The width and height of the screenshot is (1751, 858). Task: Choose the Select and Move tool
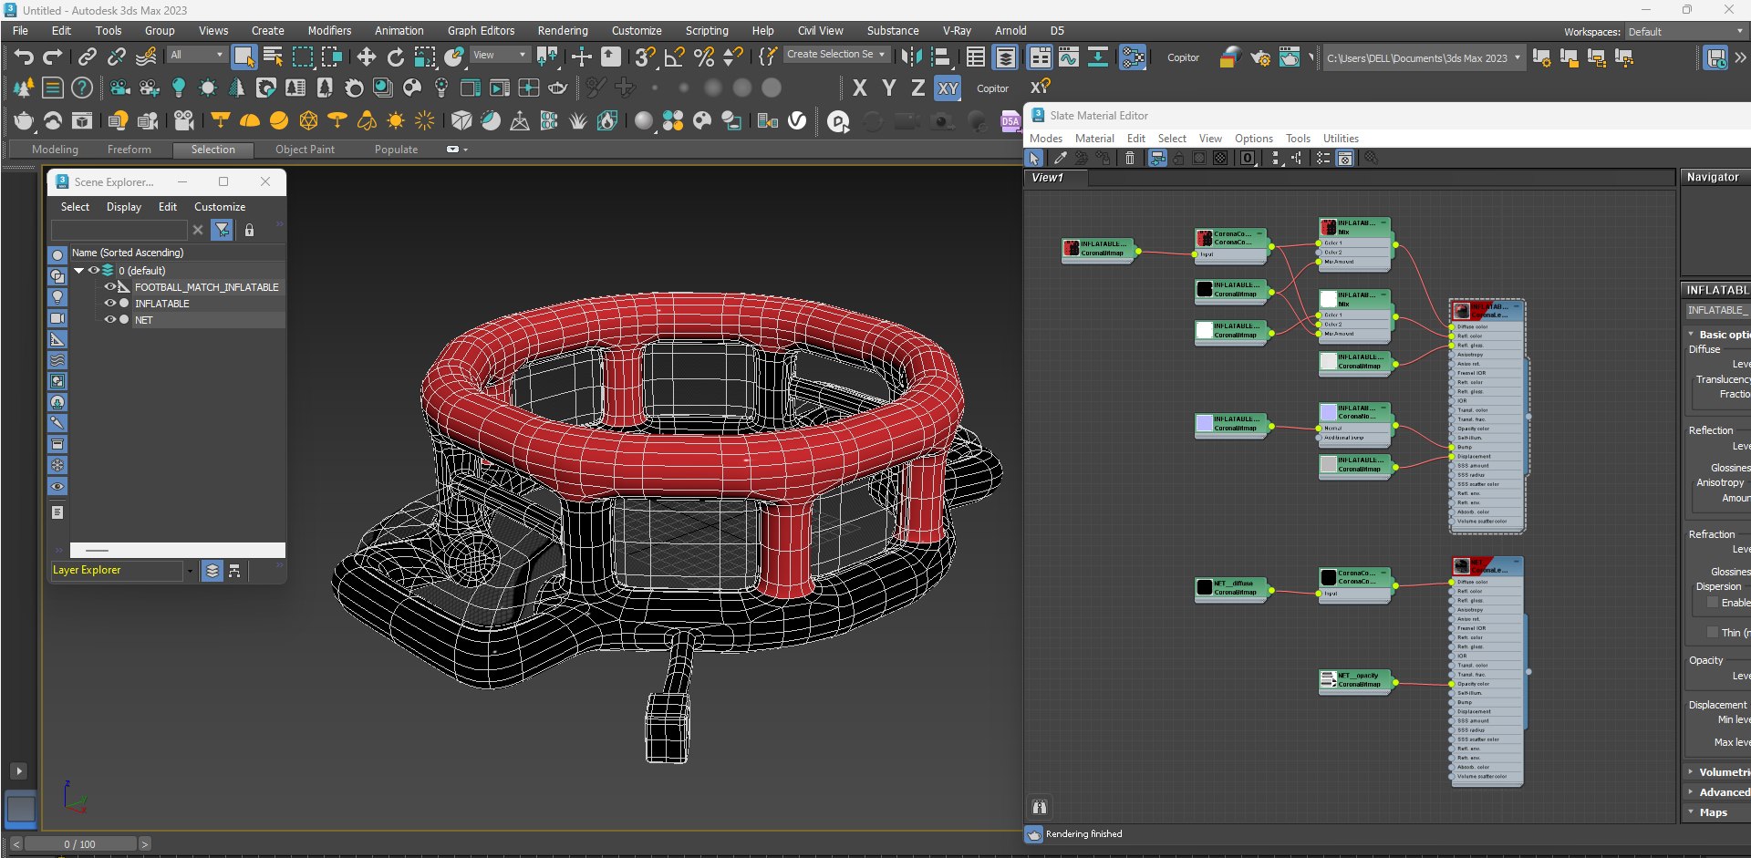[366, 57]
